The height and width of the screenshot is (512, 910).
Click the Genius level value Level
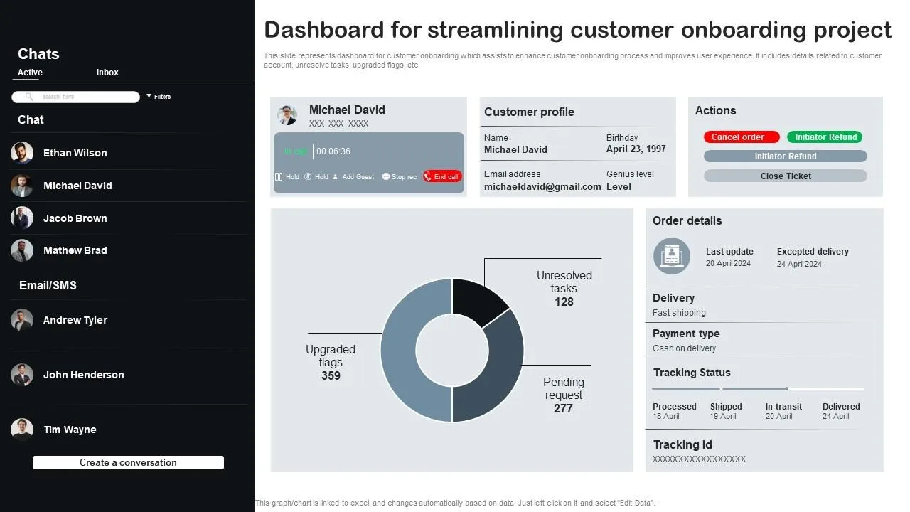coord(619,187)
